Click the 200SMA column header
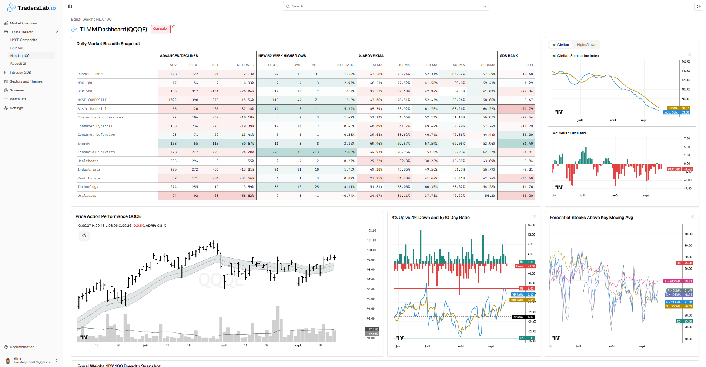 (x=488, y=65)
